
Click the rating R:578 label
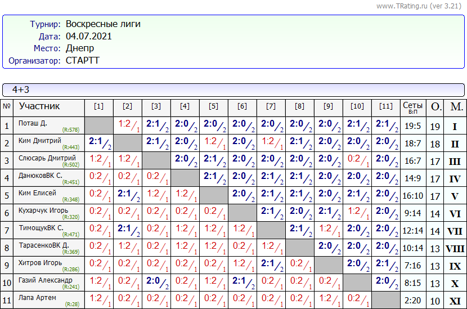[x=71, y=130]
